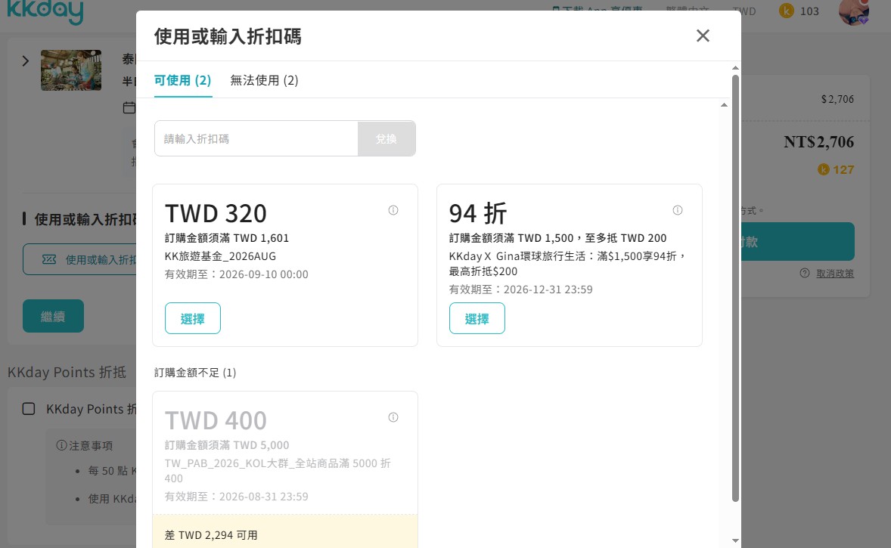The image size is (891, 548).
Task: Click the disabled TWD 400 coupon amount
Action: point(216,421)
